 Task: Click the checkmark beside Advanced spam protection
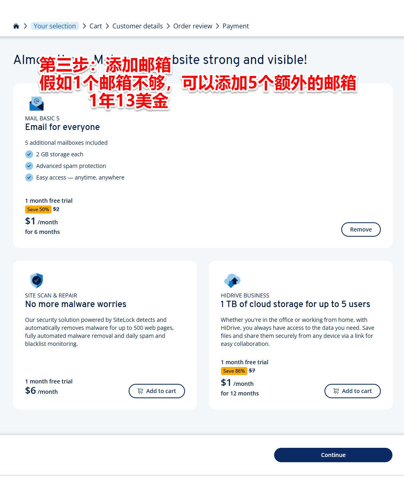pyautogui.click(x=29, y=166)
